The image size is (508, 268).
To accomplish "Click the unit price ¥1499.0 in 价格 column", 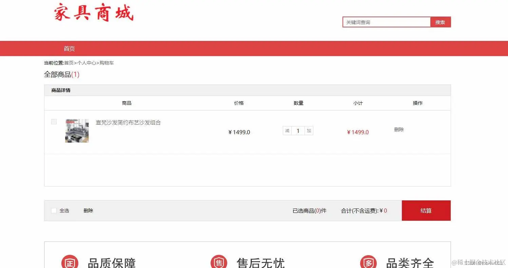I will coord(239,132).
